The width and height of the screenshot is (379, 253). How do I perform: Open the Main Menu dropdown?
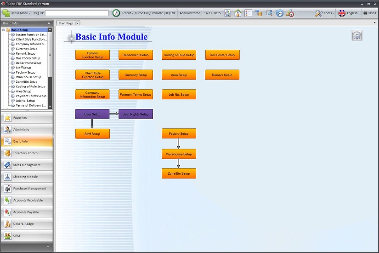tap(17, 13)
